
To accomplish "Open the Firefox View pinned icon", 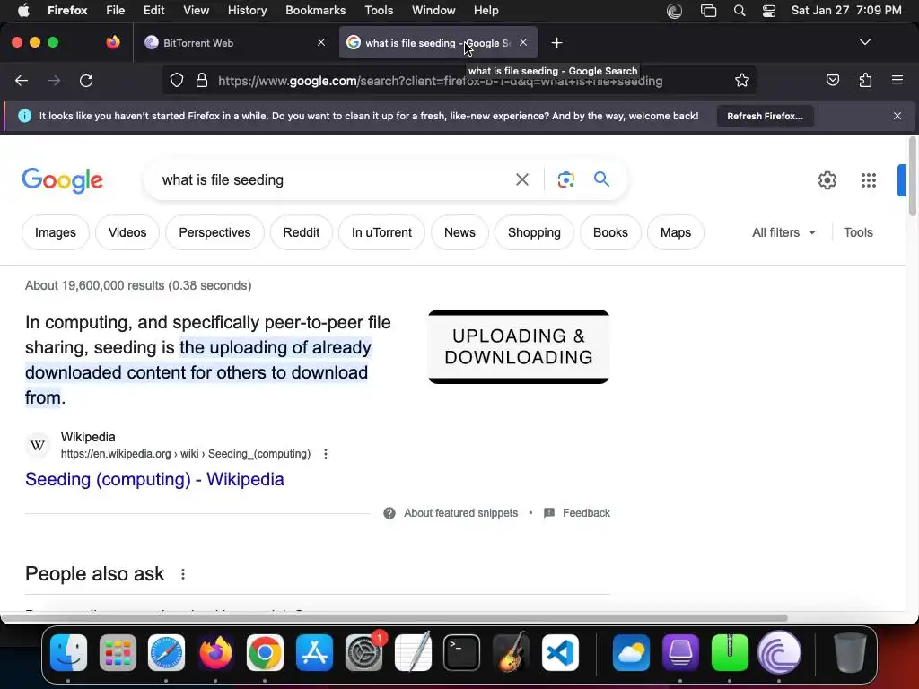I will coord(113,42).
